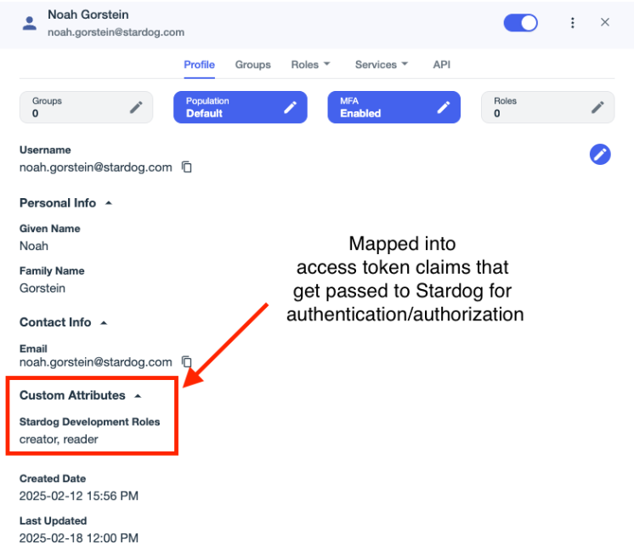Image resolution: width=634 pixels, height=556 pixels.
Task: Select the roles value creator, reader
Action: (x=59, y=440)
